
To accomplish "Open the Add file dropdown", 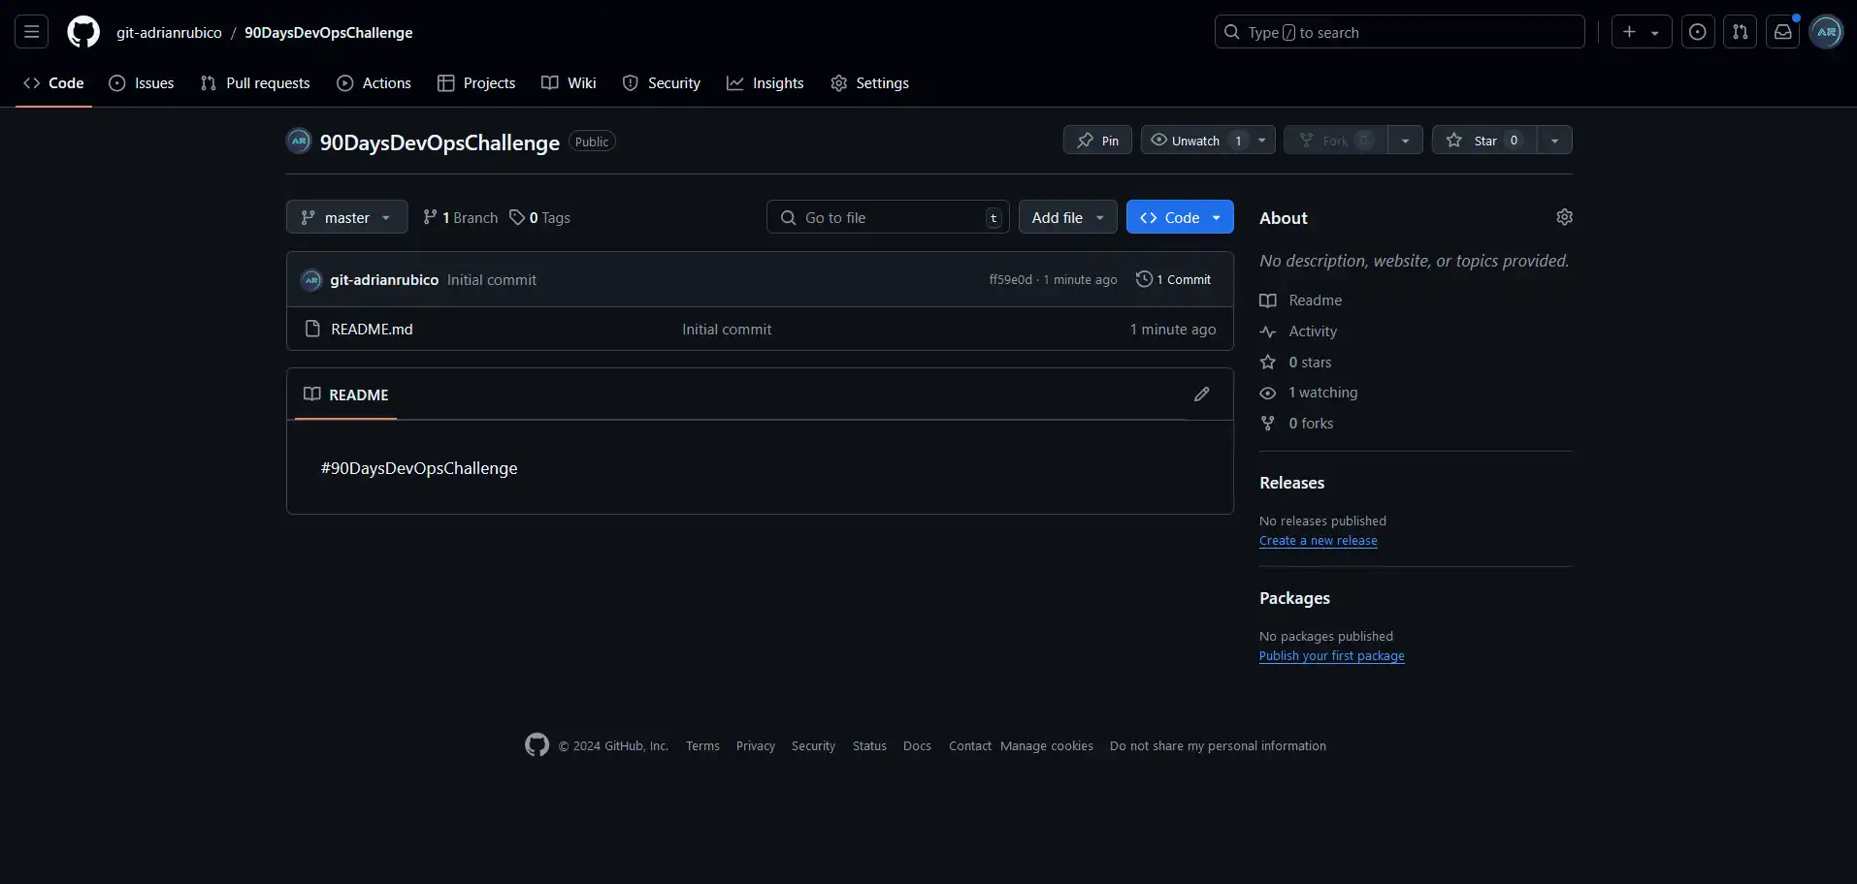I will coord(1067,217).
